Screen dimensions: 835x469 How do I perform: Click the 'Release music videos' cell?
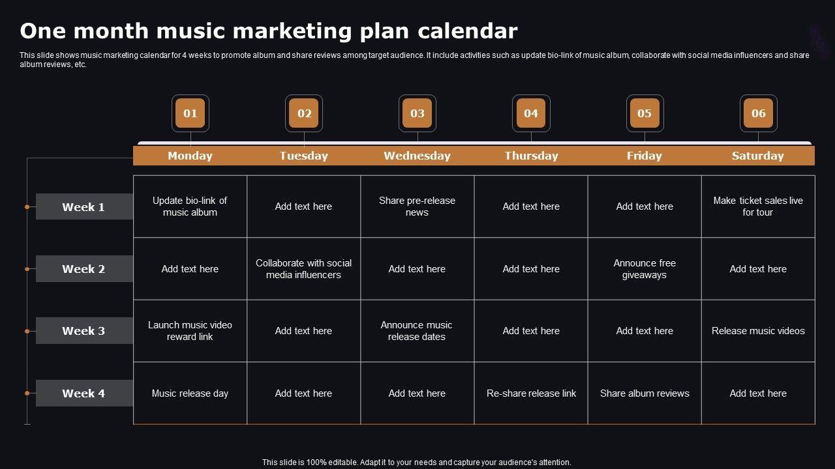point(758,331)
